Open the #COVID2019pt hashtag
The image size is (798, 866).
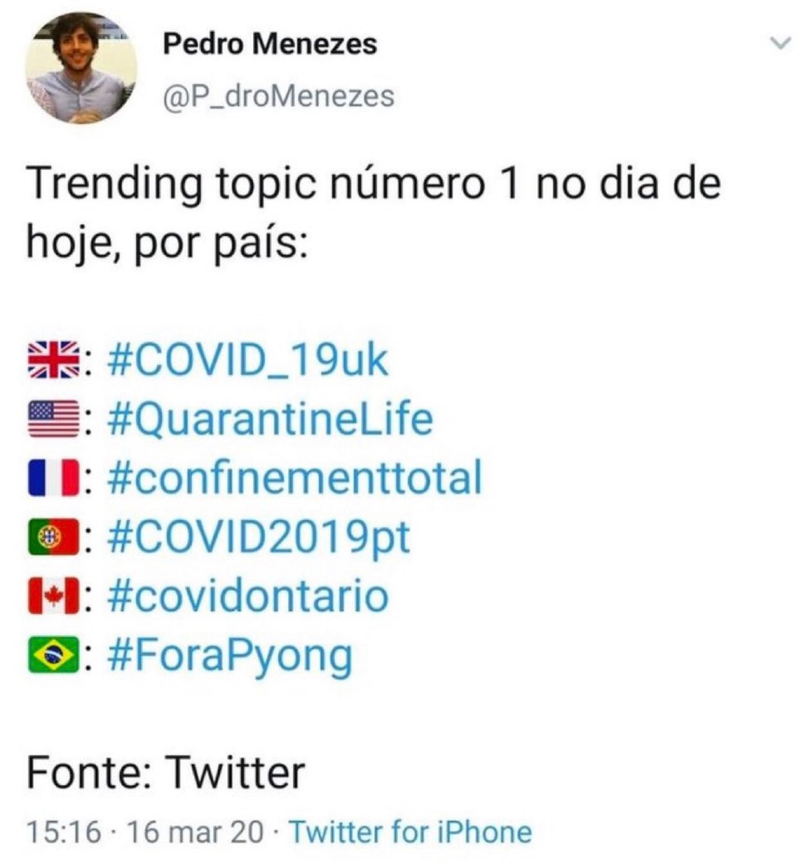pyautogui.click(x=260, y=537)
